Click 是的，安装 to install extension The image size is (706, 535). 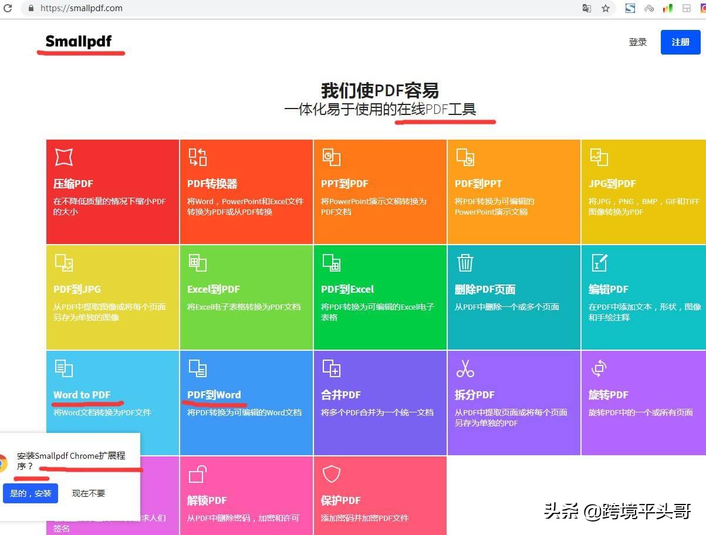click(31, 493)
